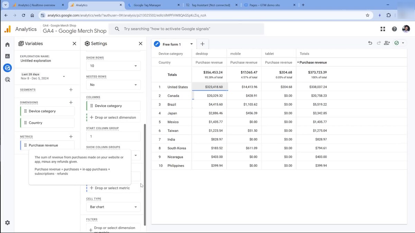Viewport: 415px width, 233px height.
Task: Bookmark this page with star icon
Action: 368,15
